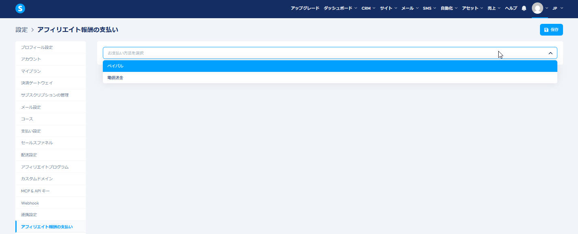Open the ダッシュボード dropdown menu
The width and height of the screenshot is (578, 234).
coord(340,8)
